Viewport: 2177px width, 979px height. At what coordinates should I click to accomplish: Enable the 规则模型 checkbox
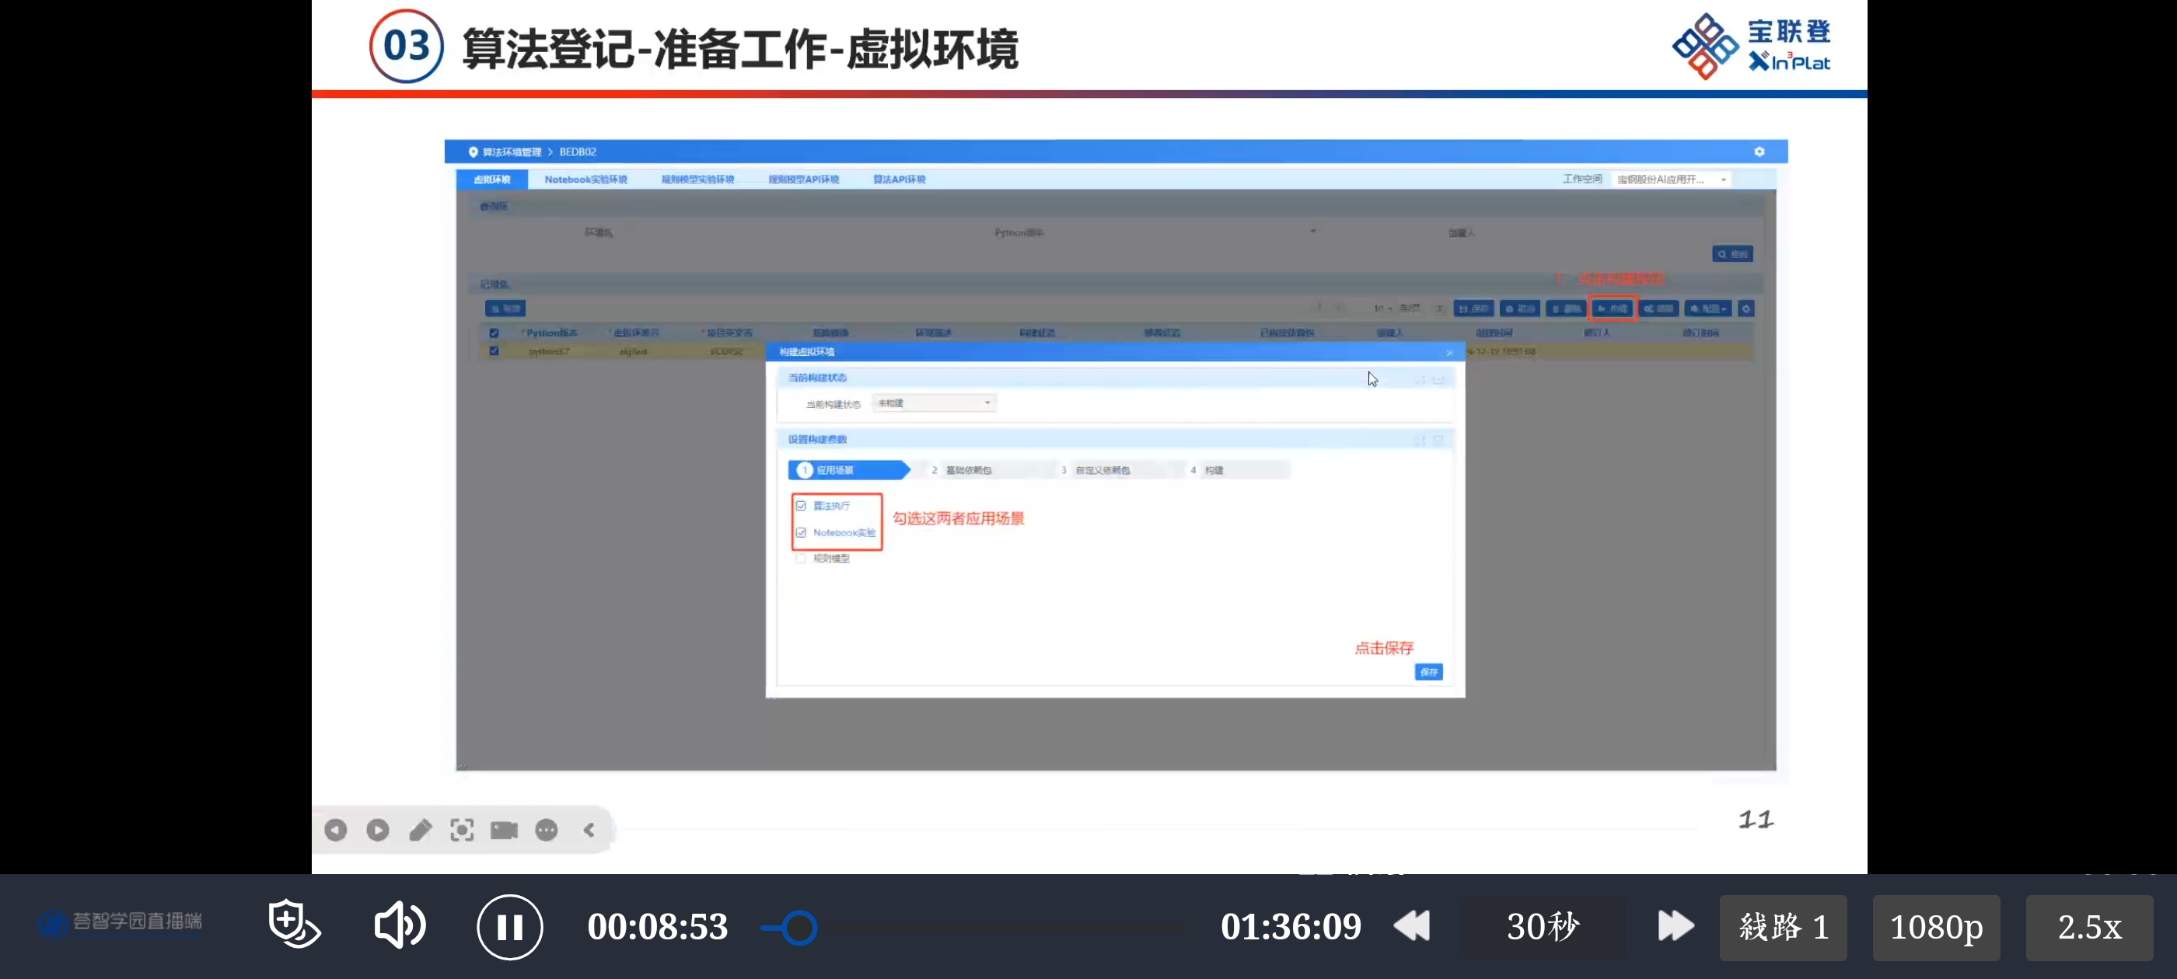tap(801, 559)
